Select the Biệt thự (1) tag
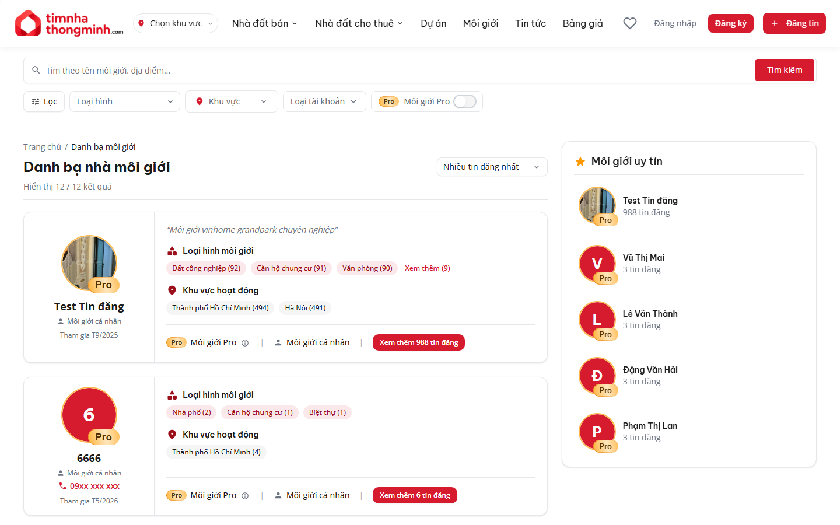This screenshot has height=525, width=840. click(x=327, y=412)
